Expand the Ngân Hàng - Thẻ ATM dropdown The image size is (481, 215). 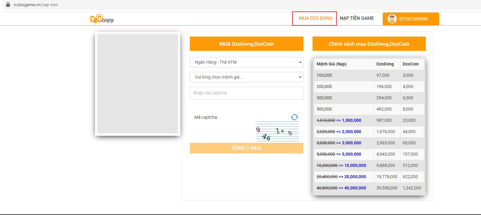click(x=246, y=62)
